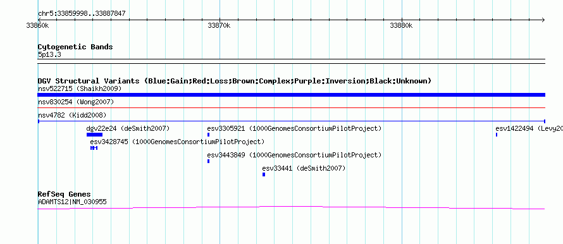
Task: Click the ruler's right arrowhead
Action: (543, 20)
